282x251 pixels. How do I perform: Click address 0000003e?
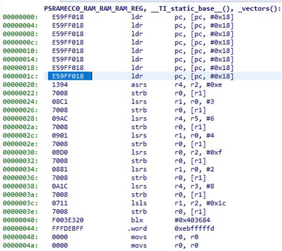pos(20,212)
